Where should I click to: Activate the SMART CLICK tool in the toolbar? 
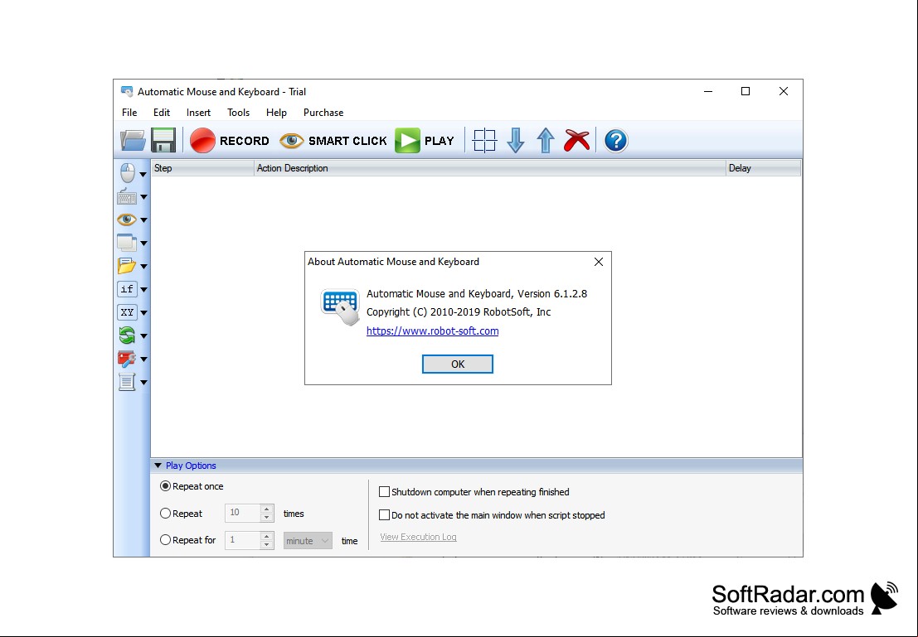tap(333, 140)
